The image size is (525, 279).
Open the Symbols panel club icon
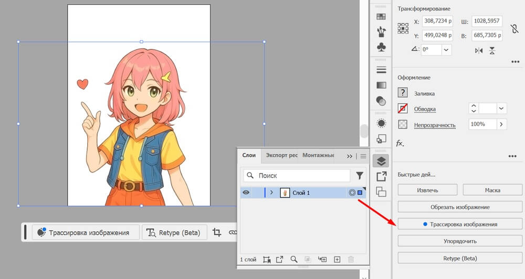[x=381, y=47]
